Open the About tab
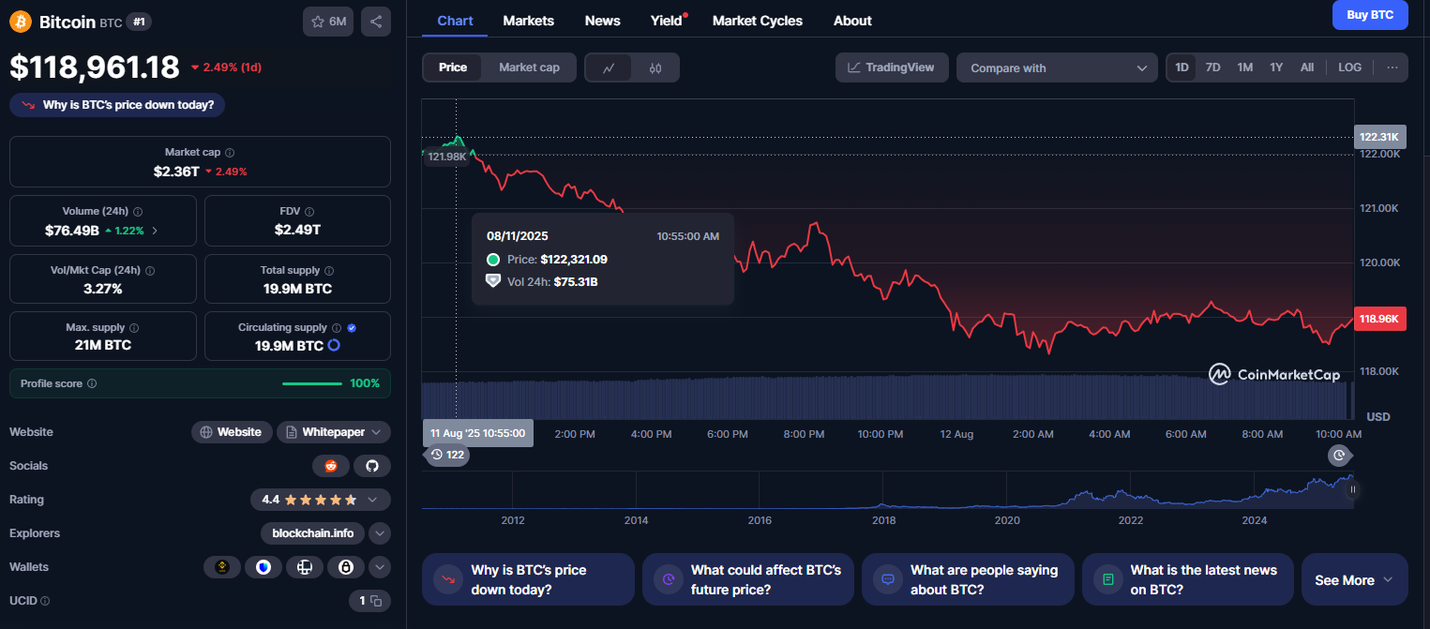 coord(852,21)
